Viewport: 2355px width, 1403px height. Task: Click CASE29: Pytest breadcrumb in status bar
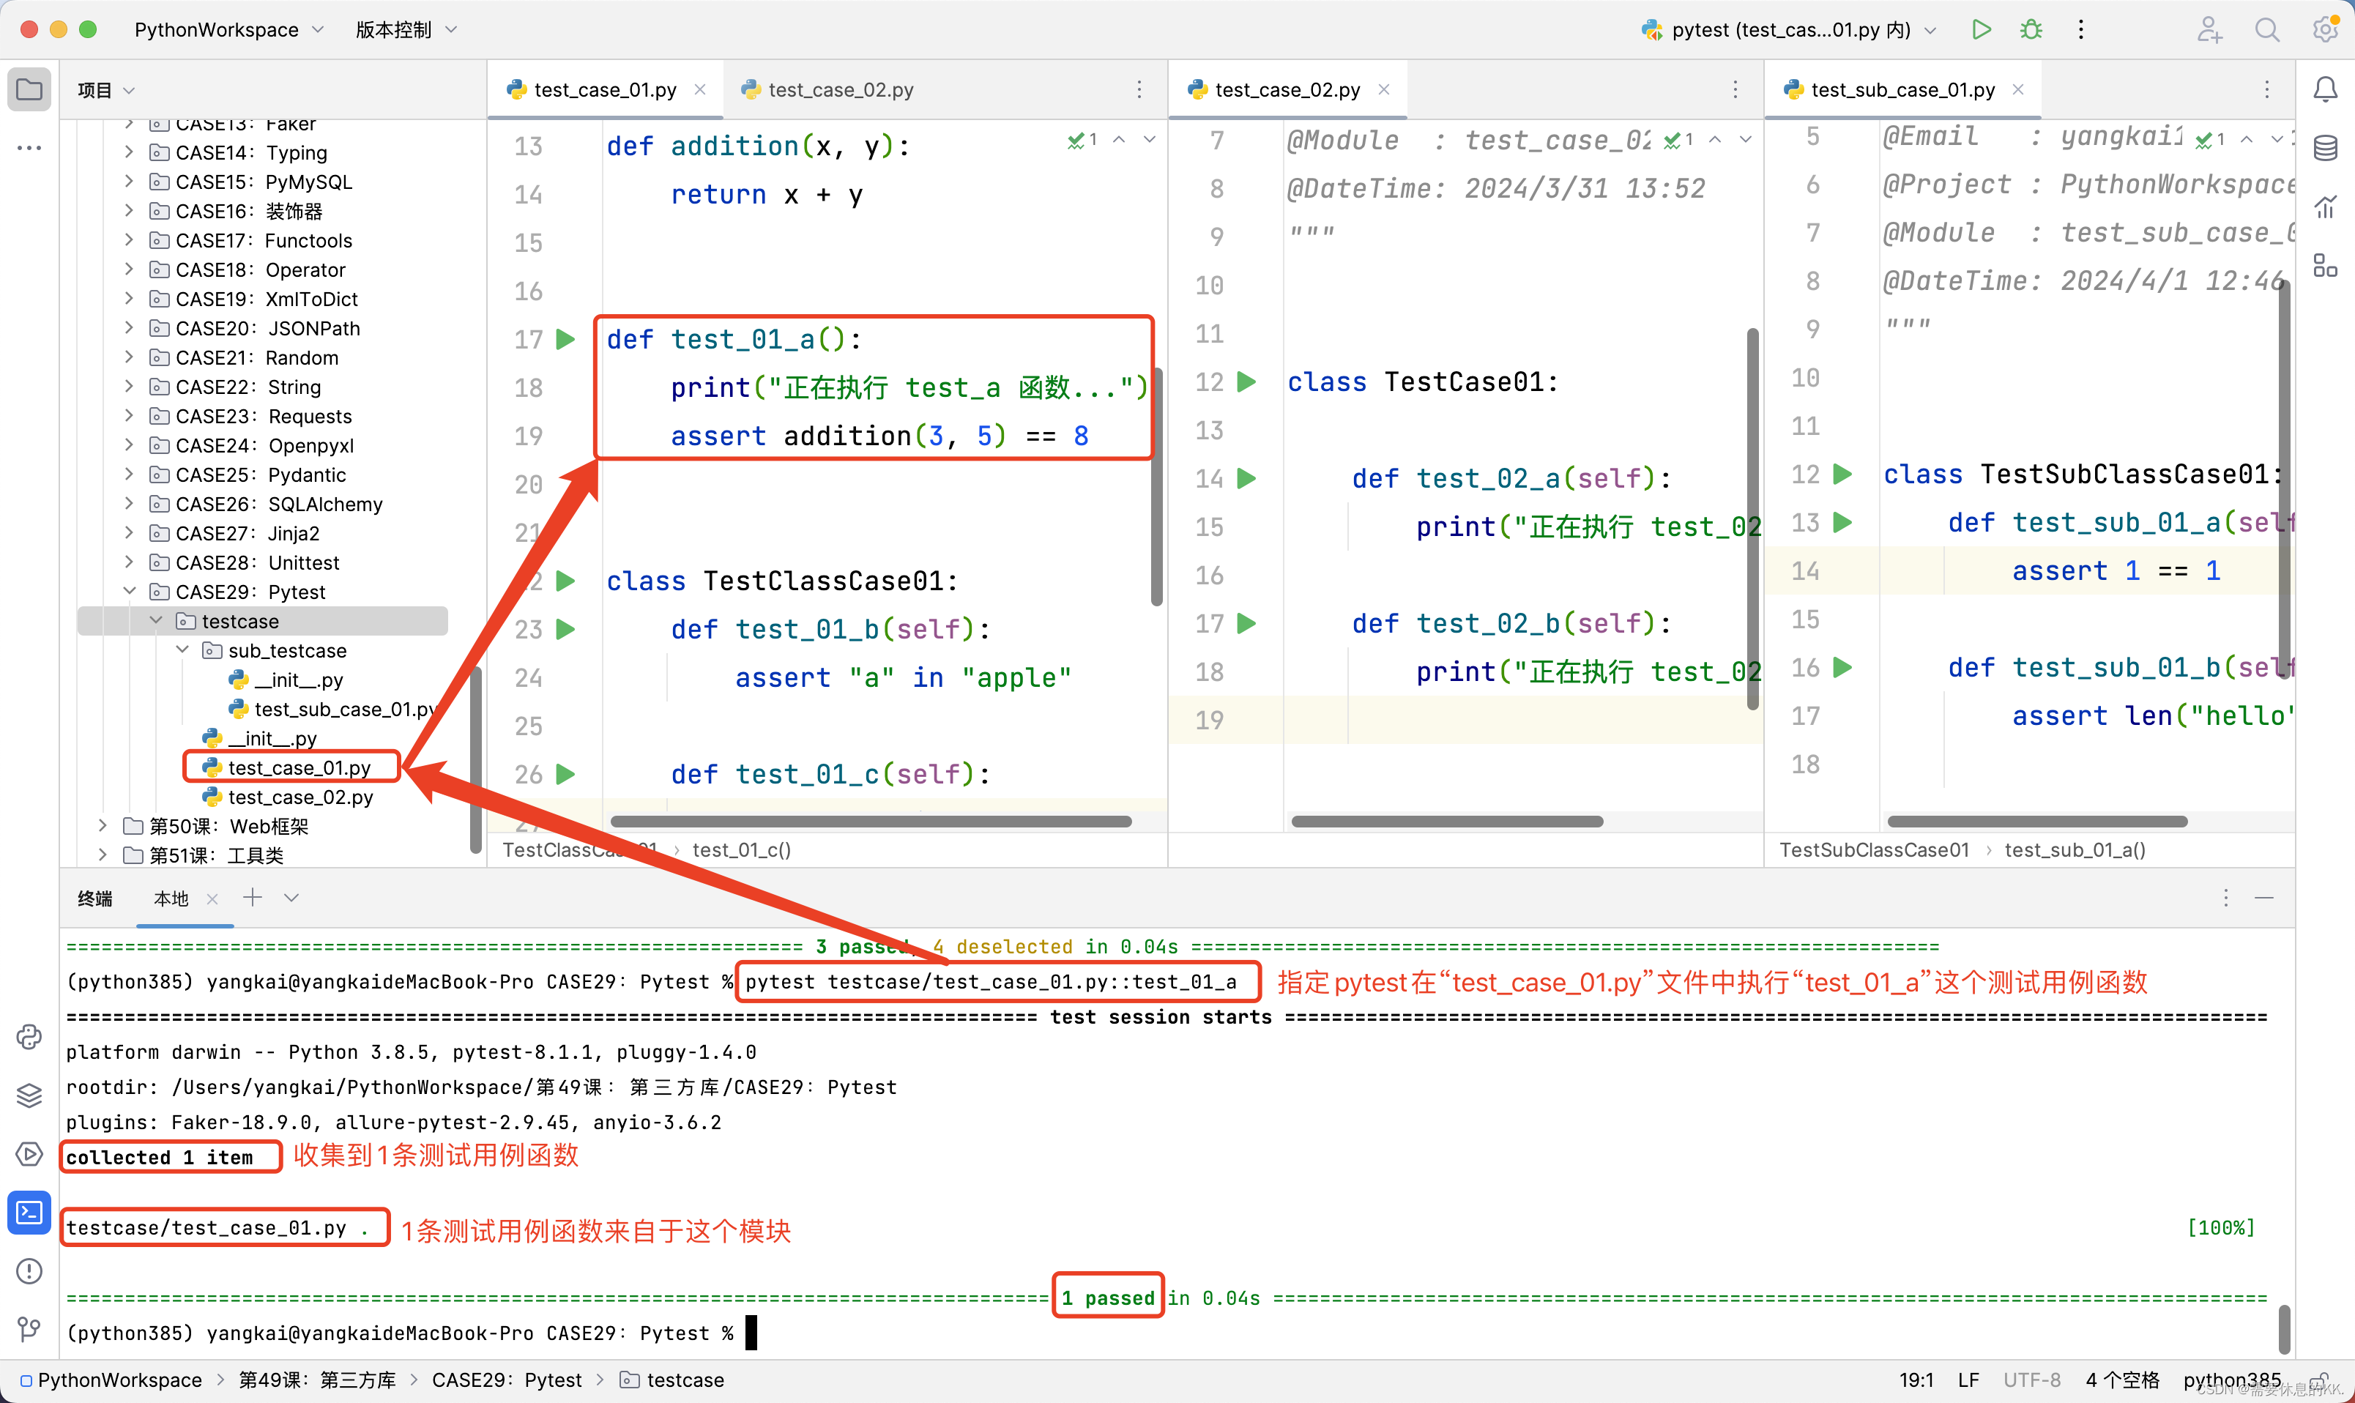point(507,1380)
